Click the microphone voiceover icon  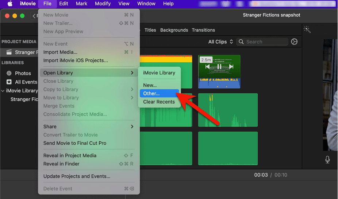click(x=327, y=160)
